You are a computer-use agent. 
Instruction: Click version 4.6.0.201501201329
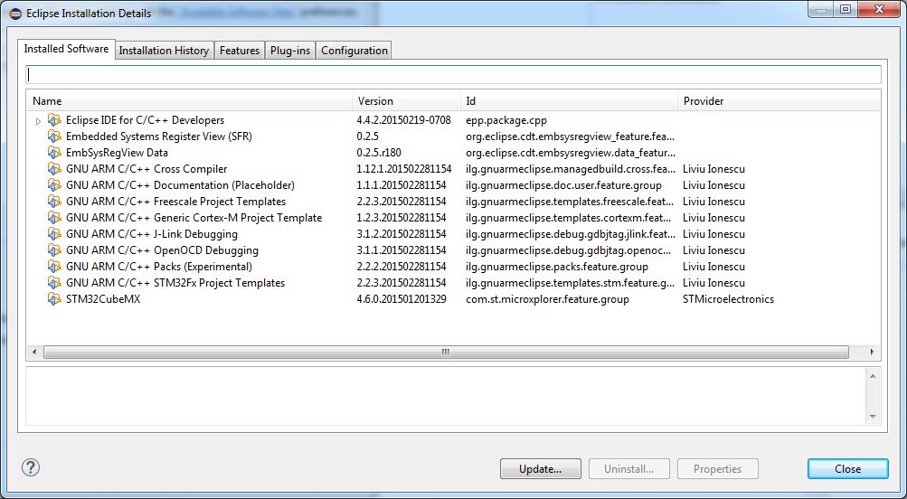pos(401,299)
